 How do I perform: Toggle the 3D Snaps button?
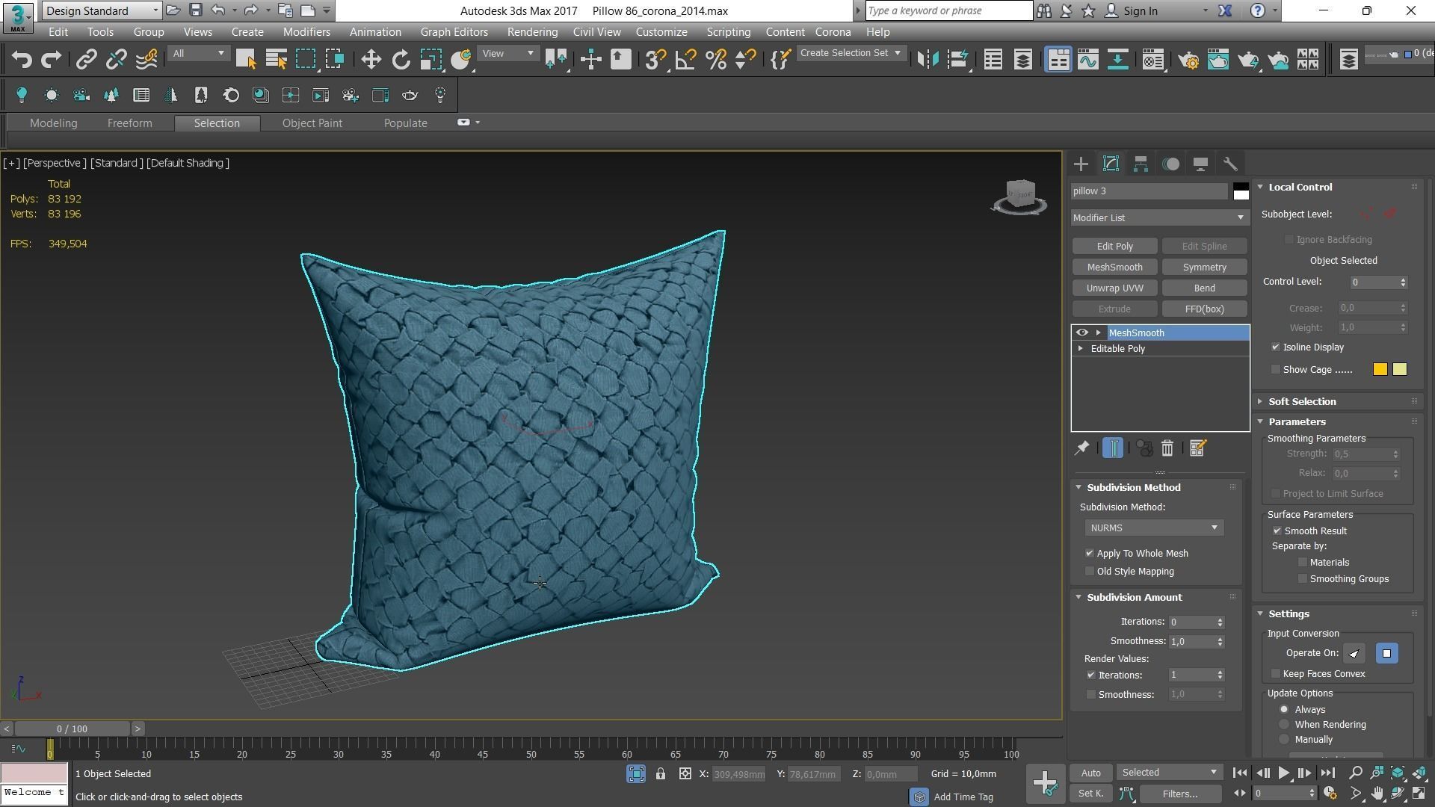point(655,59)
